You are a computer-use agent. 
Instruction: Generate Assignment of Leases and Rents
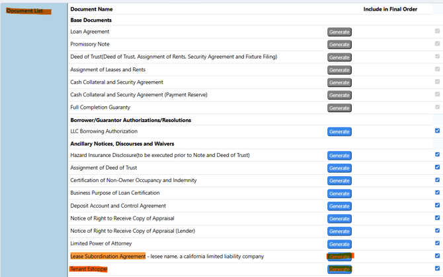pyautogui.click(x=339, y=70)
